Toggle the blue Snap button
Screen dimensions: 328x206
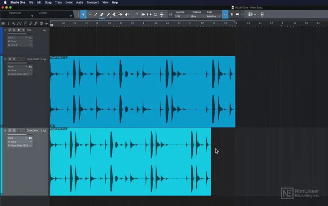(225, 14)
